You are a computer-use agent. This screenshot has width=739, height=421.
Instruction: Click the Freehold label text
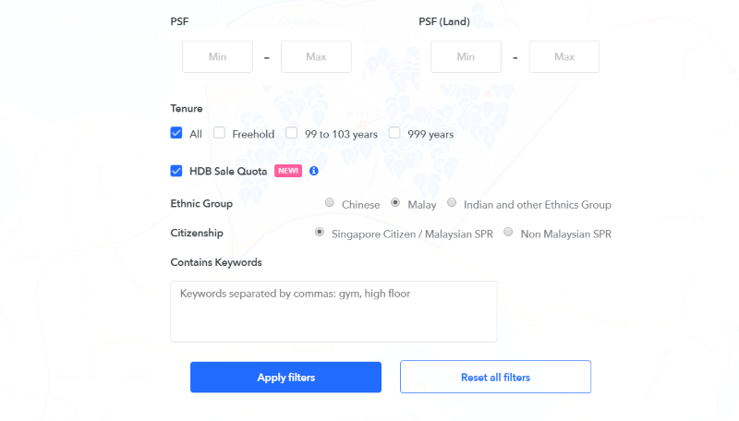[x=253, y=134]
